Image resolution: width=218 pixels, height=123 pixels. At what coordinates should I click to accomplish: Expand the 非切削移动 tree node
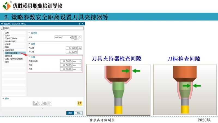pos(3,50)
